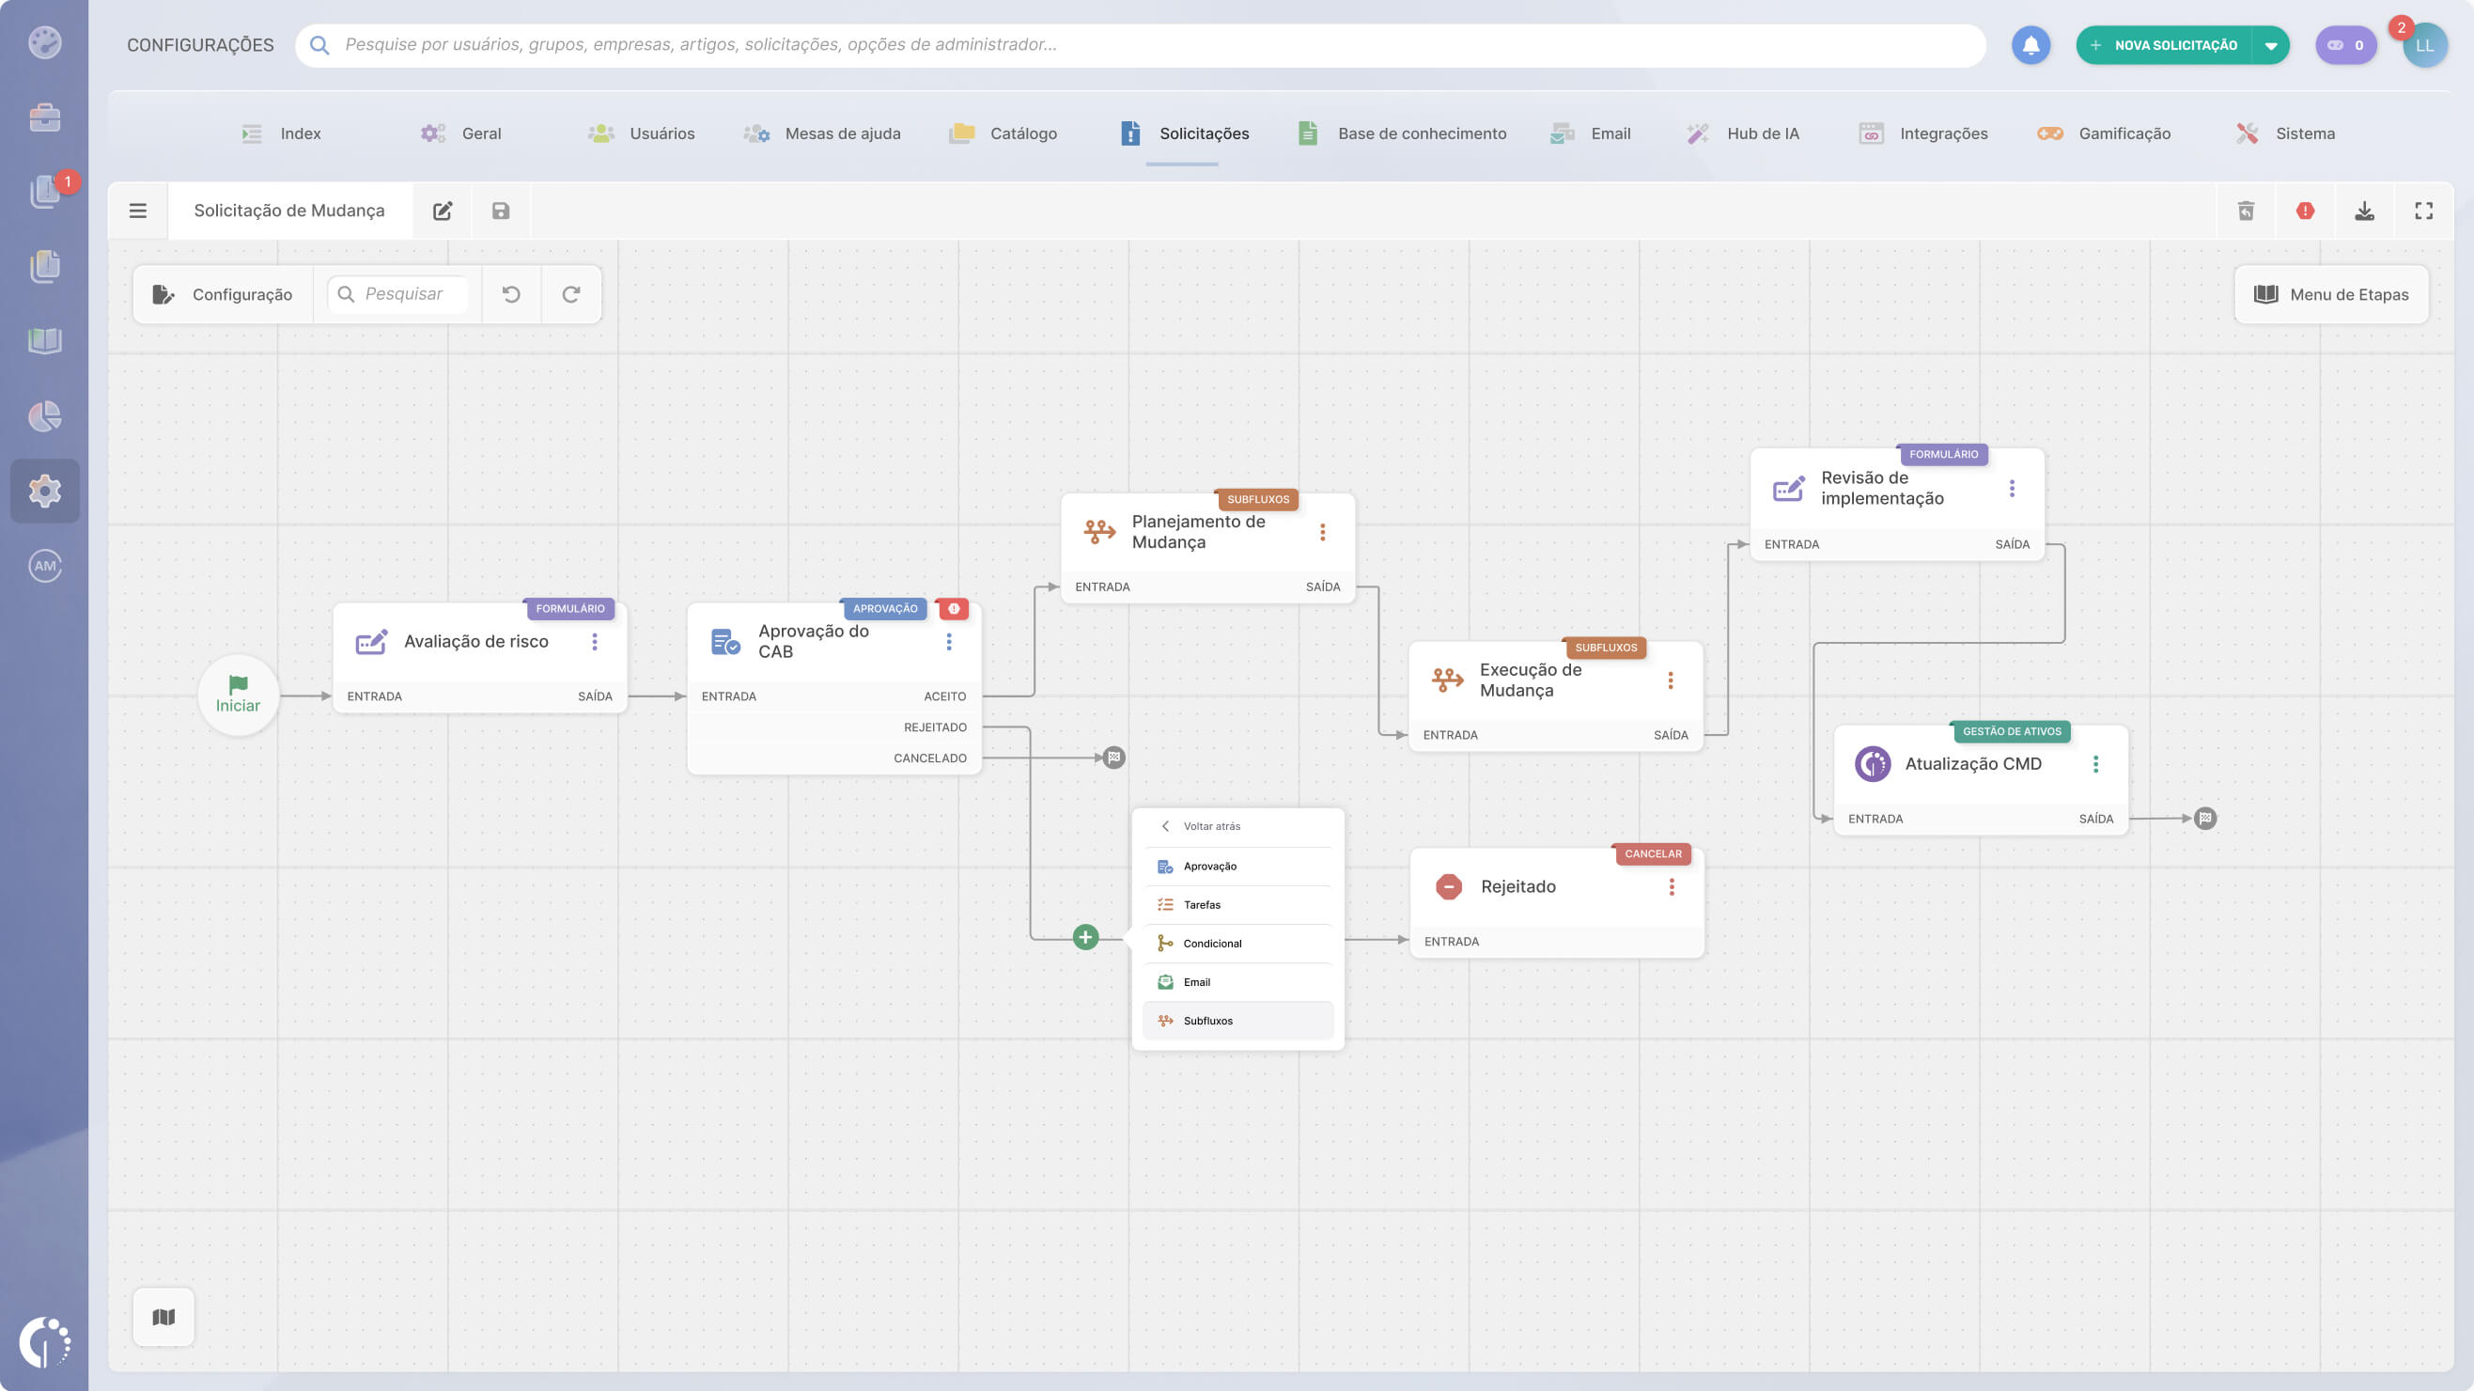Click the download icon in toolbar

coord(2364,211)
